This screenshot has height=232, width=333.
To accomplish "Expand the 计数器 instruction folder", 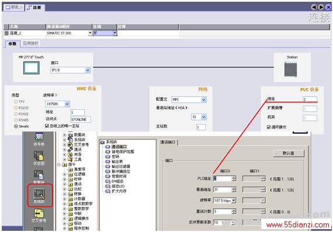I will (64, 199).
